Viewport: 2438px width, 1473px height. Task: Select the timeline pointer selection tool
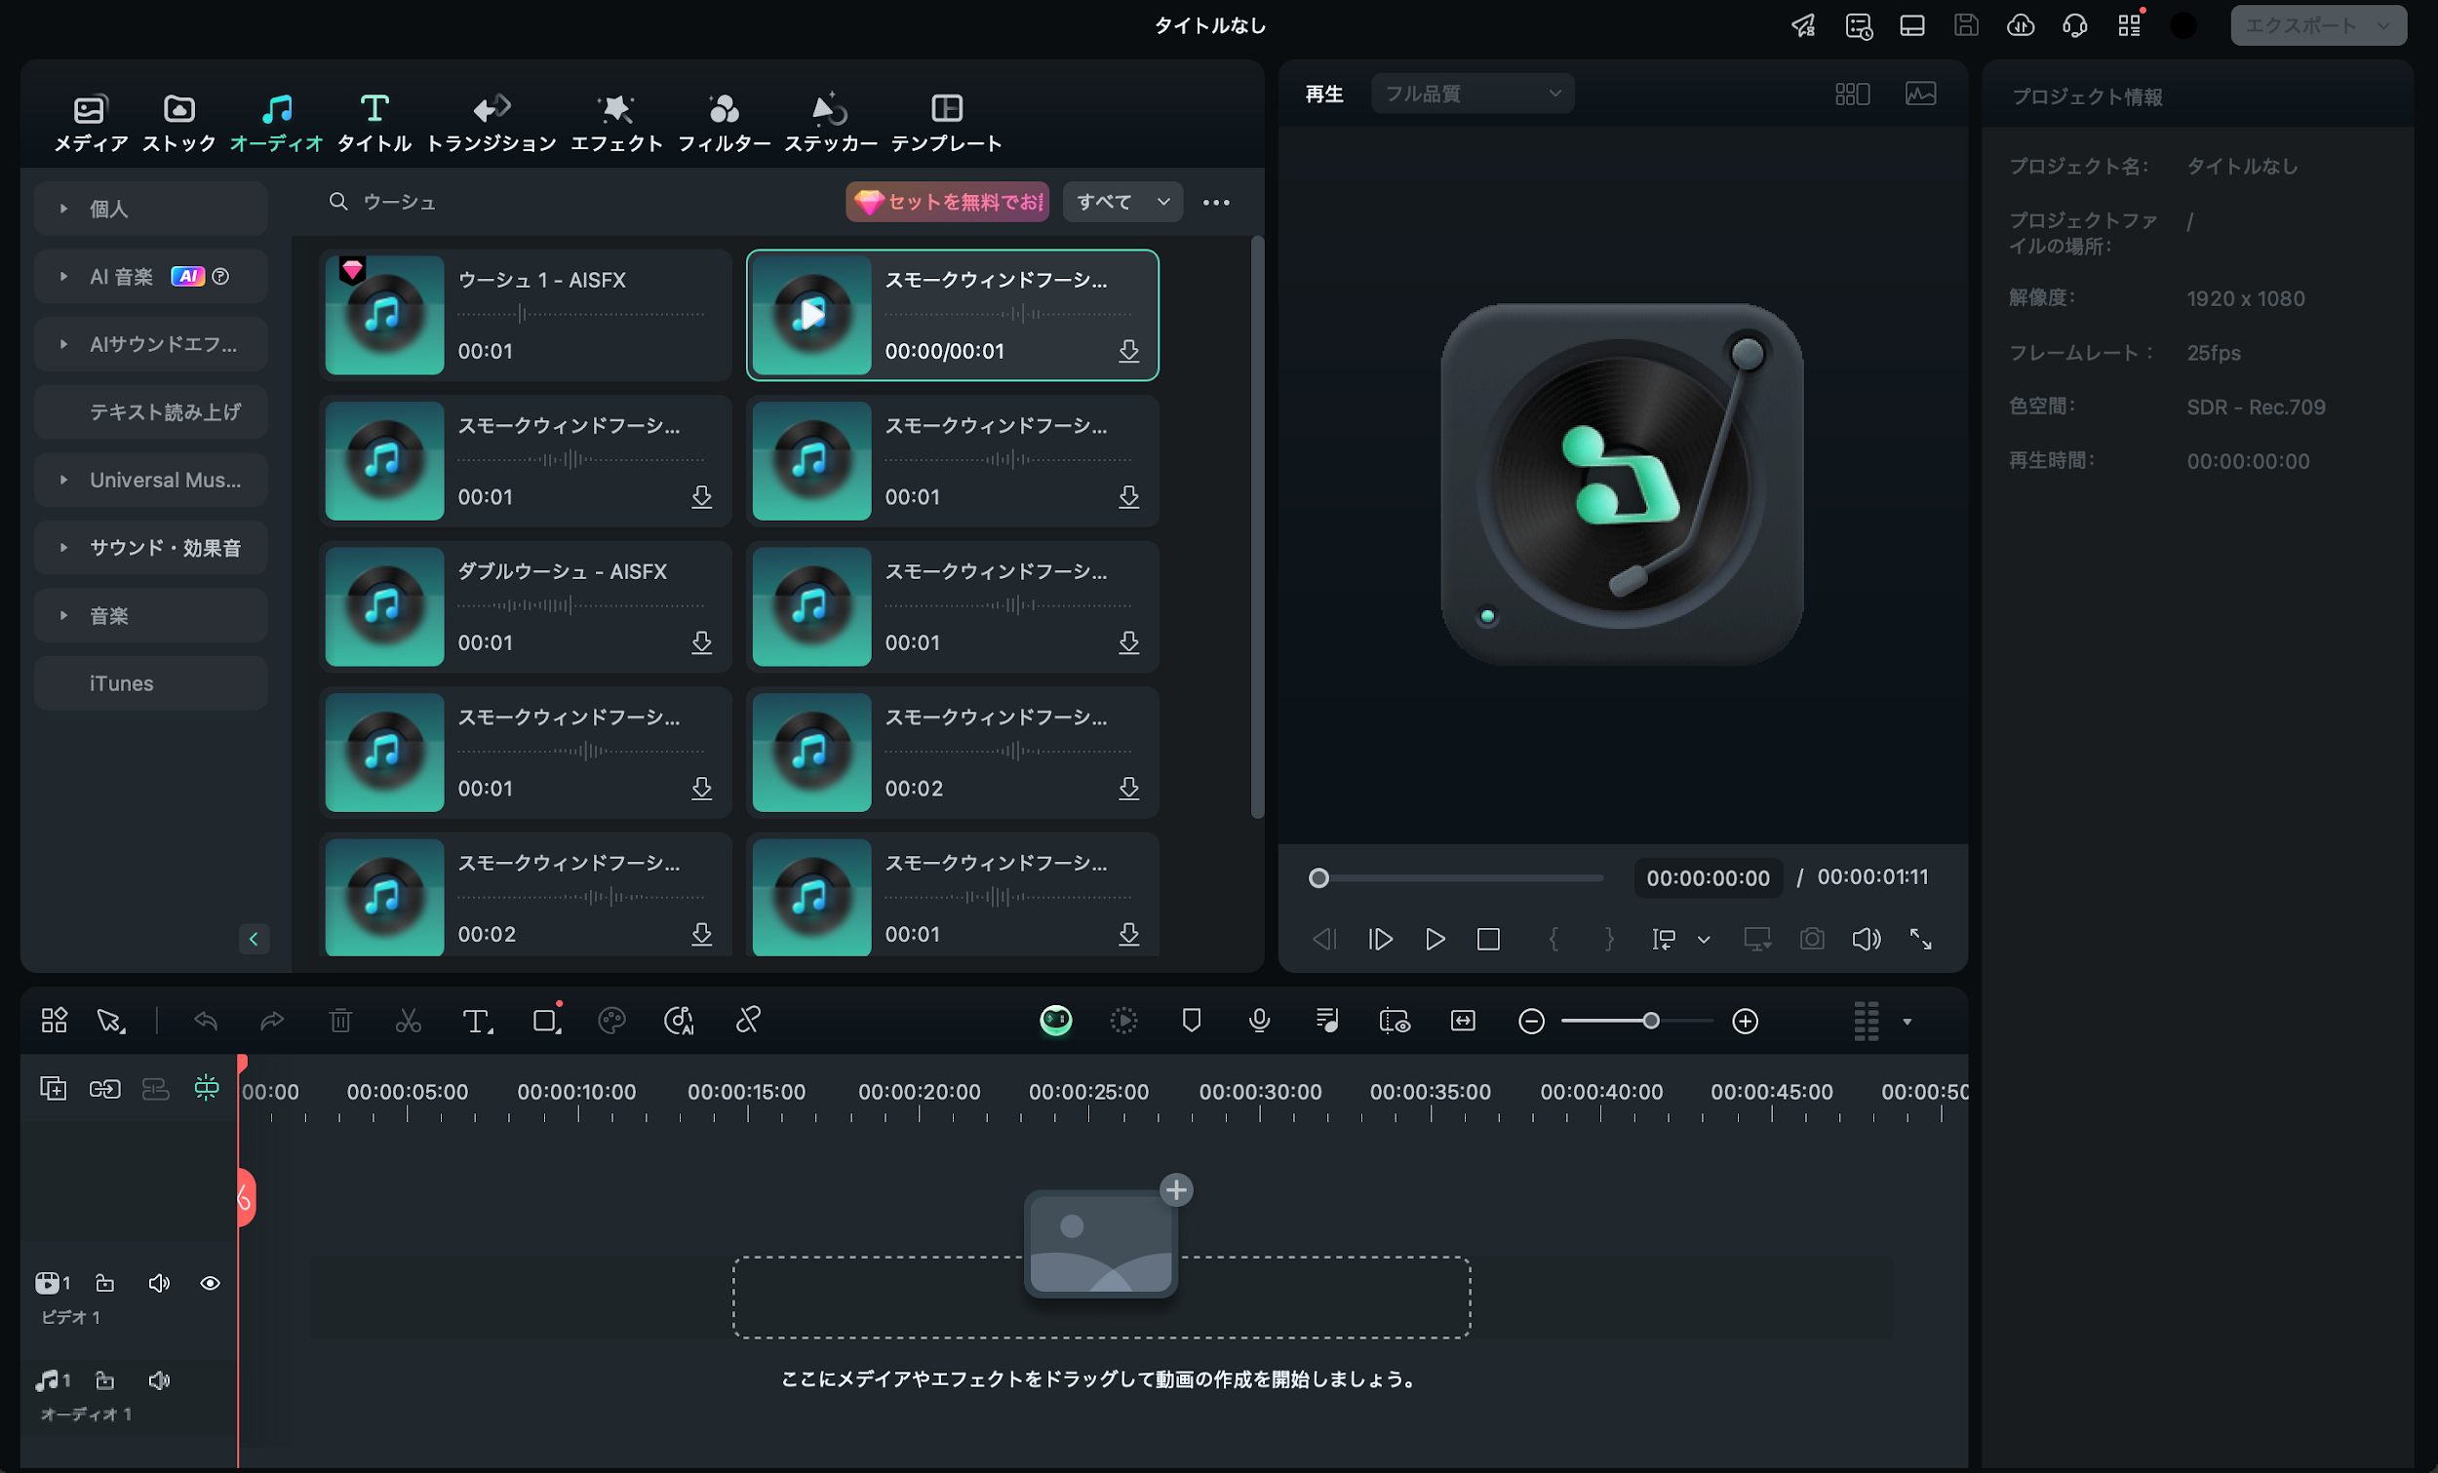111,1021
